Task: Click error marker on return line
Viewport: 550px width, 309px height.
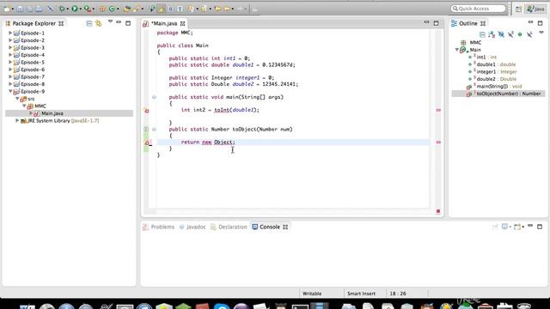Action: tap(147, 142)
